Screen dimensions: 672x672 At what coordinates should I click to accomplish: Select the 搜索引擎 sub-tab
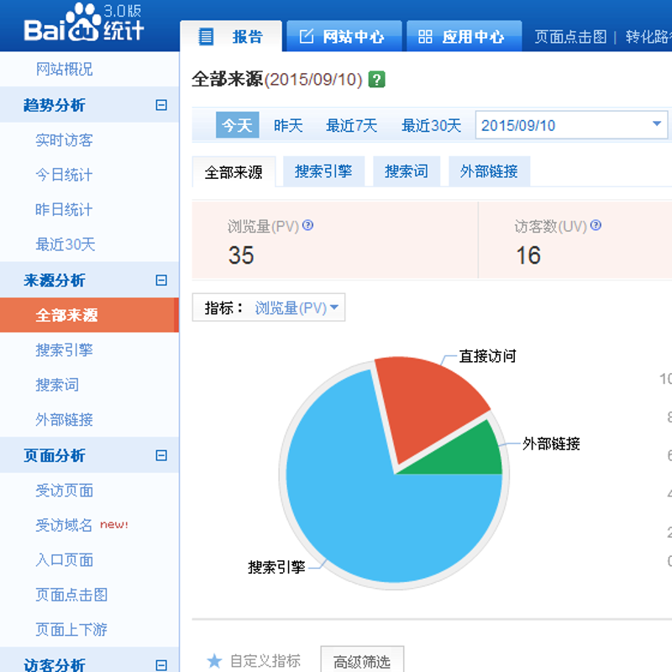323,171
